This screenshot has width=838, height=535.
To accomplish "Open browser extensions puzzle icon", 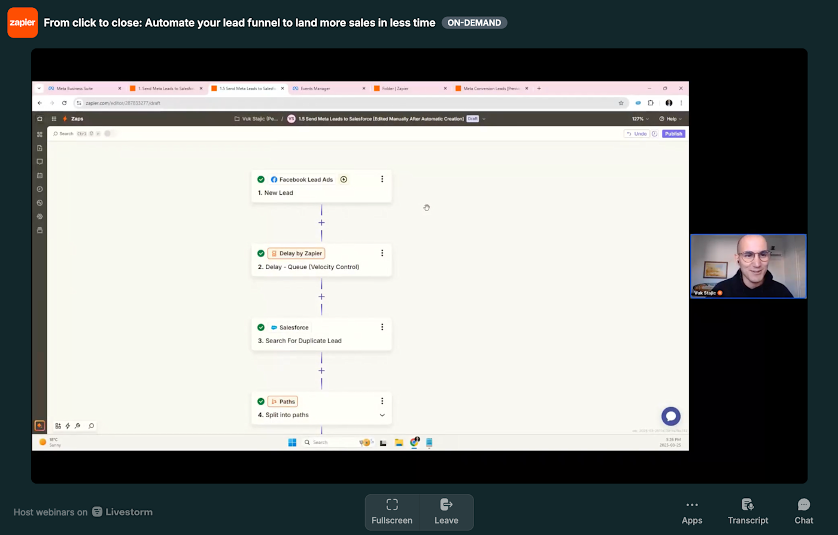I will (651, 103).
